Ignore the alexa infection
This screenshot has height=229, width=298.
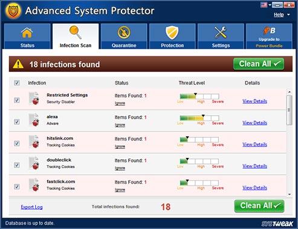point(120,125)
